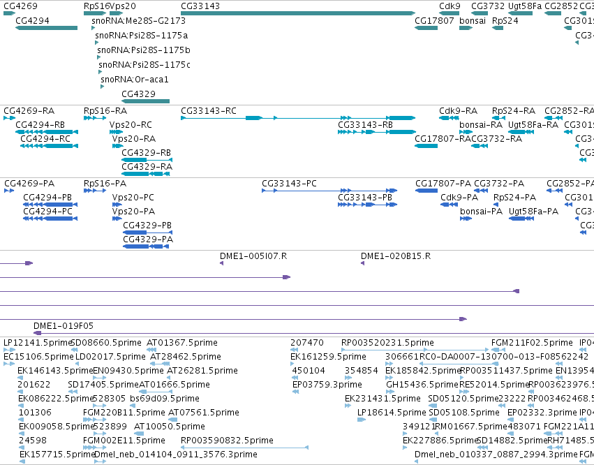Open the Vps20-RC transcript label

click(131, 125)
